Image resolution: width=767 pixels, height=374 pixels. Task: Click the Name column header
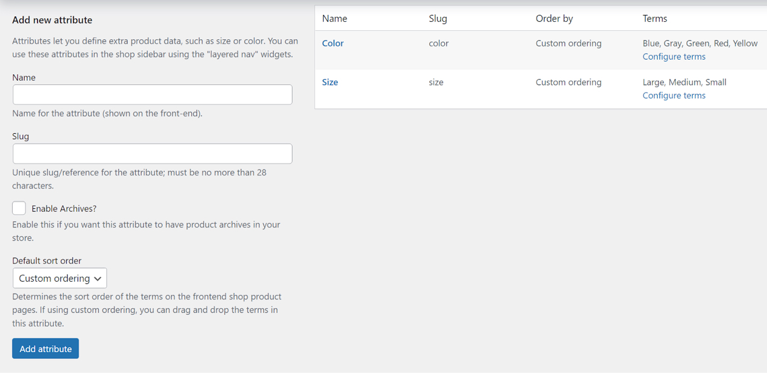point(335,18)
